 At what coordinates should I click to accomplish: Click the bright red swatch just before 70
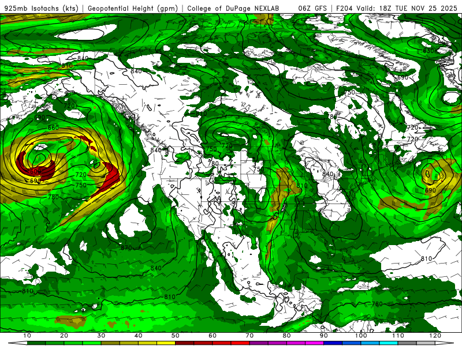click(240, 343)
